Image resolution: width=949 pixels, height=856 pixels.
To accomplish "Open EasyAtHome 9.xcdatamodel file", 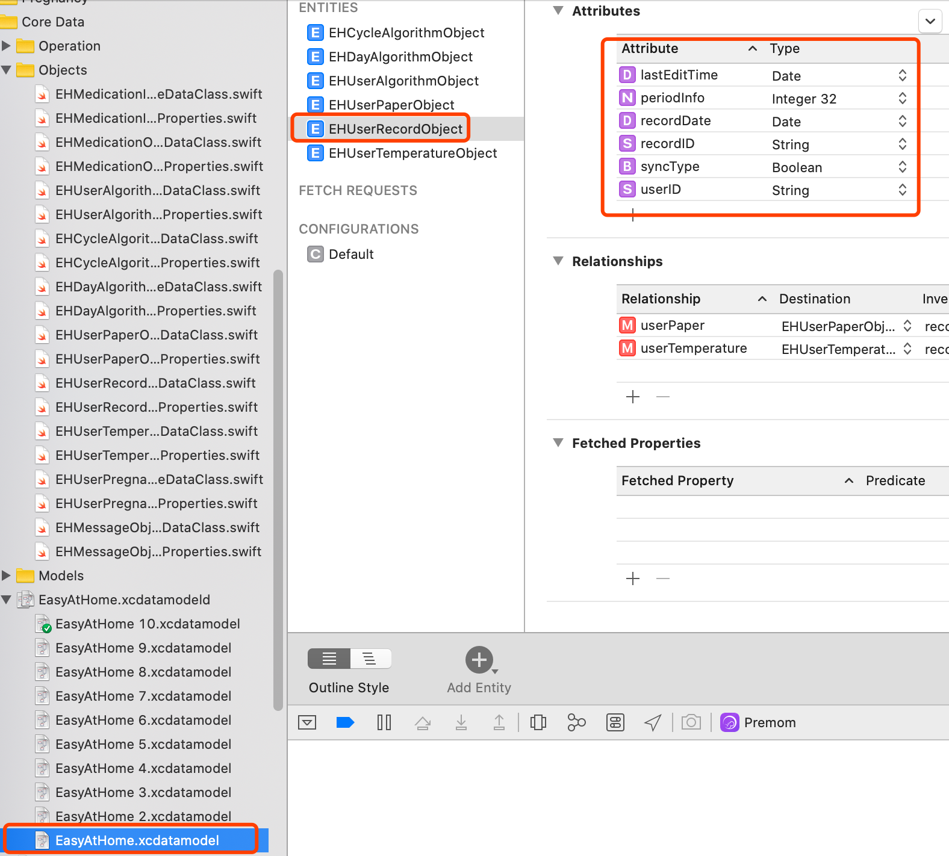I will point(134,648).
